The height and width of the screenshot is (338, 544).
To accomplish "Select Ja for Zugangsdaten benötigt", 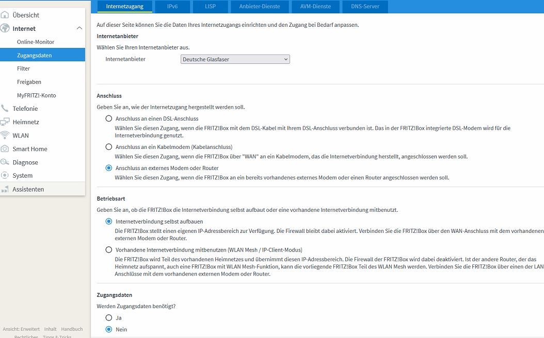I will click(x=108, y=317).
